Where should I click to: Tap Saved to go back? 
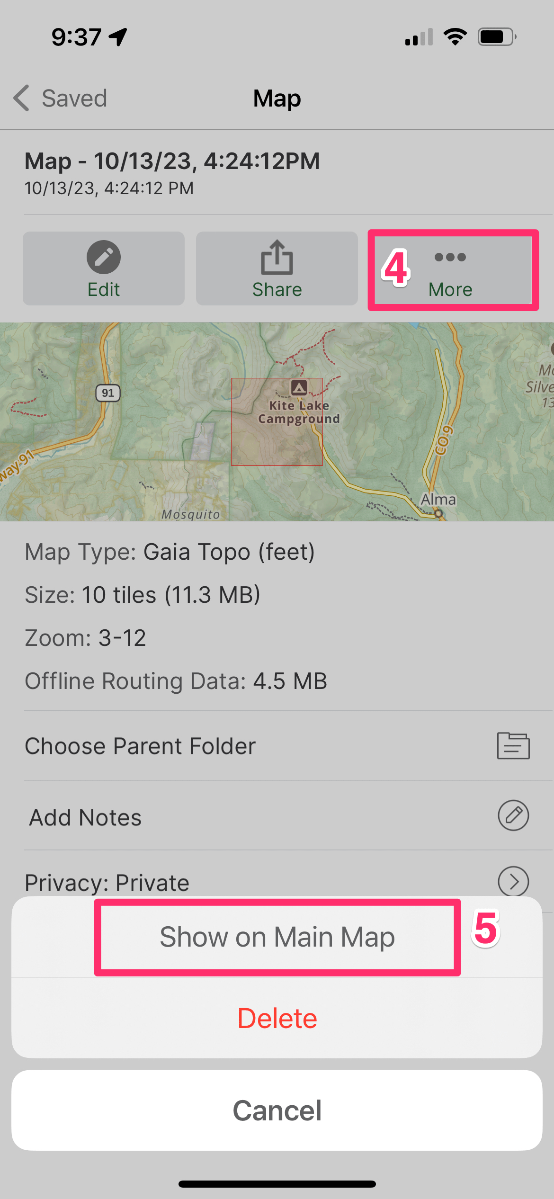pos(74,98)
